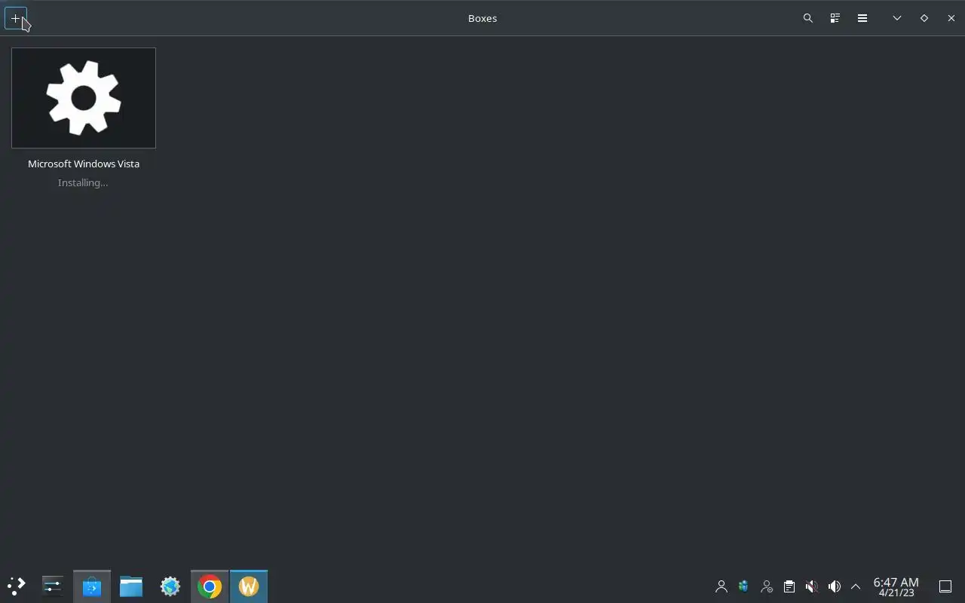965x603 pixels.
Task: Click the show desktop button in taskbar
Action: (x=945, y=586)
